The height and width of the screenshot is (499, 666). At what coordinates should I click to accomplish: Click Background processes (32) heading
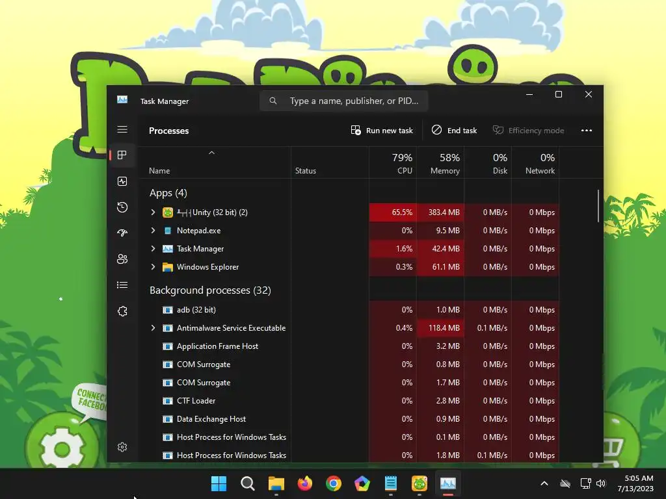click(x=210, y=290)
